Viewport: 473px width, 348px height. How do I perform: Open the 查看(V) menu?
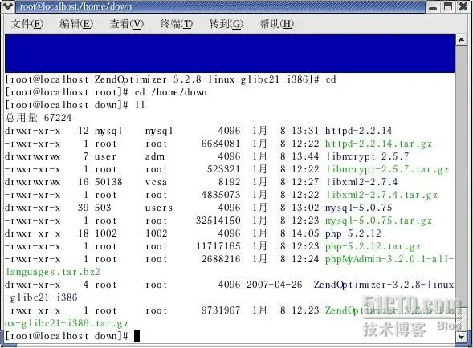coord(127,24)
